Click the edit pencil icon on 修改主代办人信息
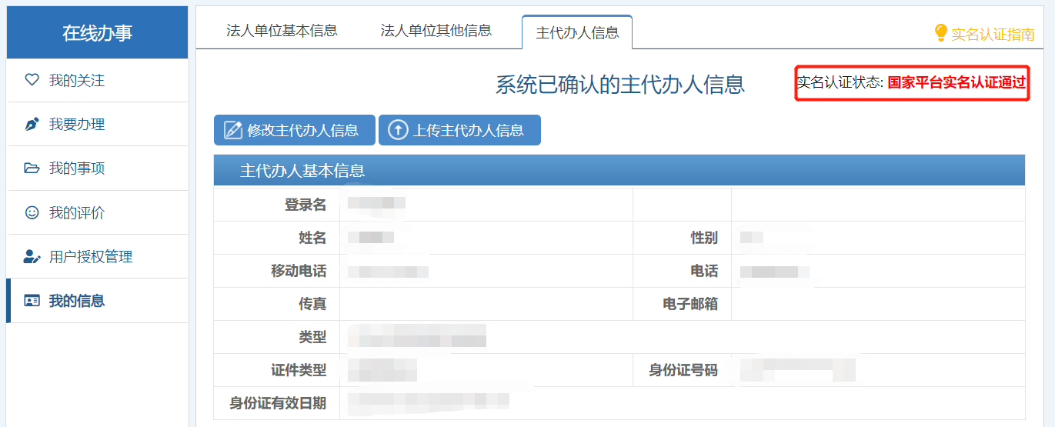The width and height of the screenshot is (1055, 427). [x=232, y=130]
